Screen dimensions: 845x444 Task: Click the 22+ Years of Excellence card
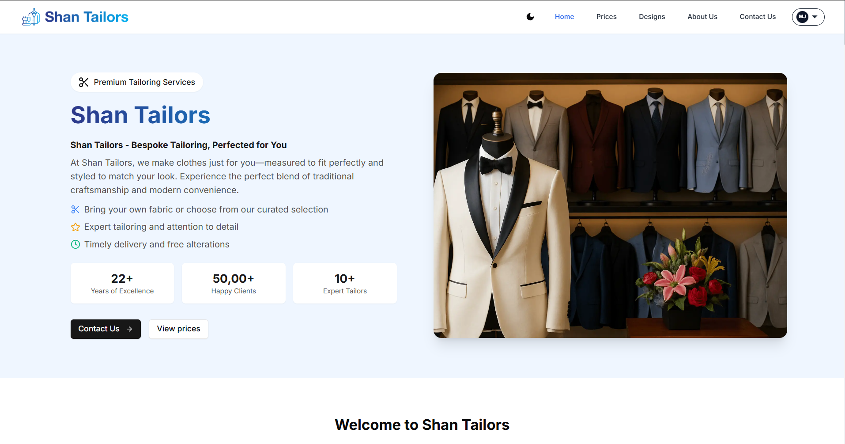point(122,283)
